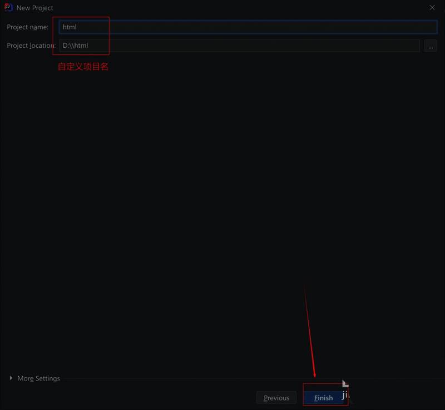This screenshot has height=410, width=445.
Task: Click the mouse pointer graphic beside Finish
Action: (345, 384)
